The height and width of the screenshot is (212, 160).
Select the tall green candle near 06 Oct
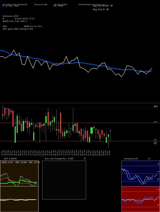tap(15, 135)
